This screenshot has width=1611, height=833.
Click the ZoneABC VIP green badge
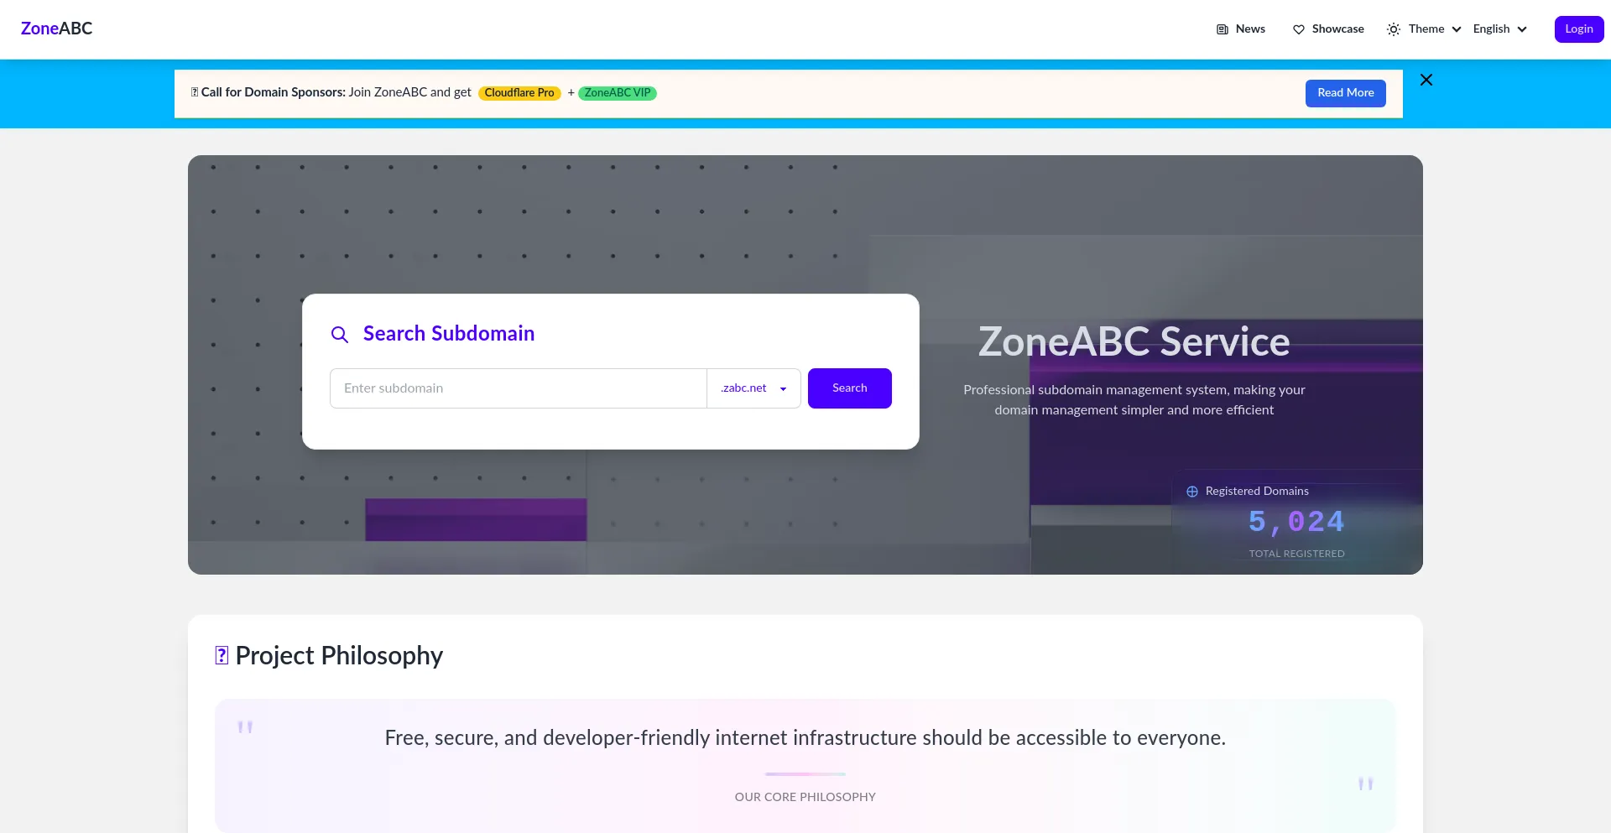click(x=618, y=93)
